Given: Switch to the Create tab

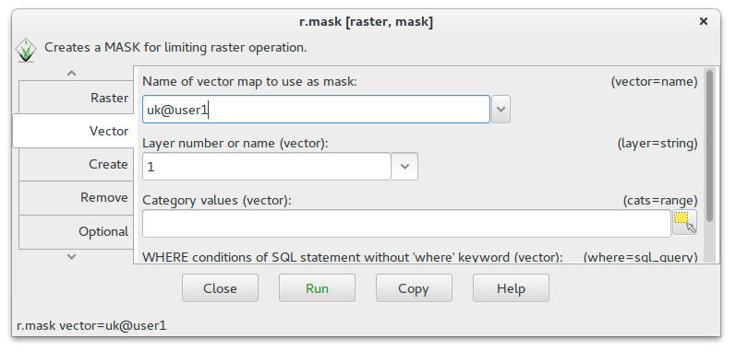Looking at the screenshot, I should pyautogui.click(x=76, y=164).
